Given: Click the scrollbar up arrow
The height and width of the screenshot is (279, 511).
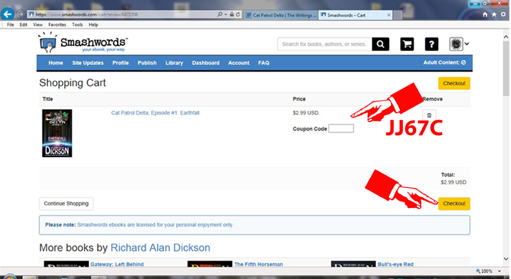Looking at the screenshot, I should [x=506, y=37].
